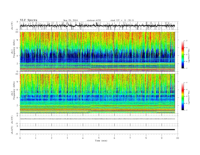Click the ch.1 spectrogram color scale bar

coord(183,54)
